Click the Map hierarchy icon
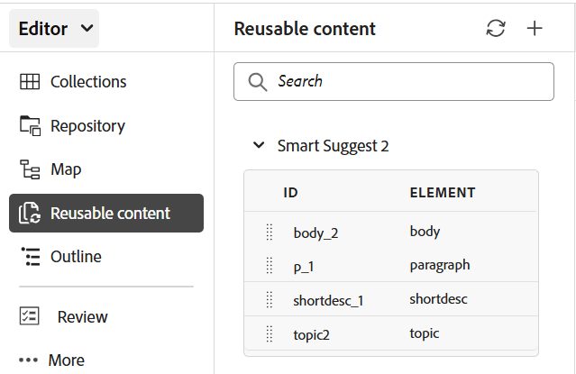Image resolution: width=576 pixels, height=374 pixels. (x=30, y=169)
